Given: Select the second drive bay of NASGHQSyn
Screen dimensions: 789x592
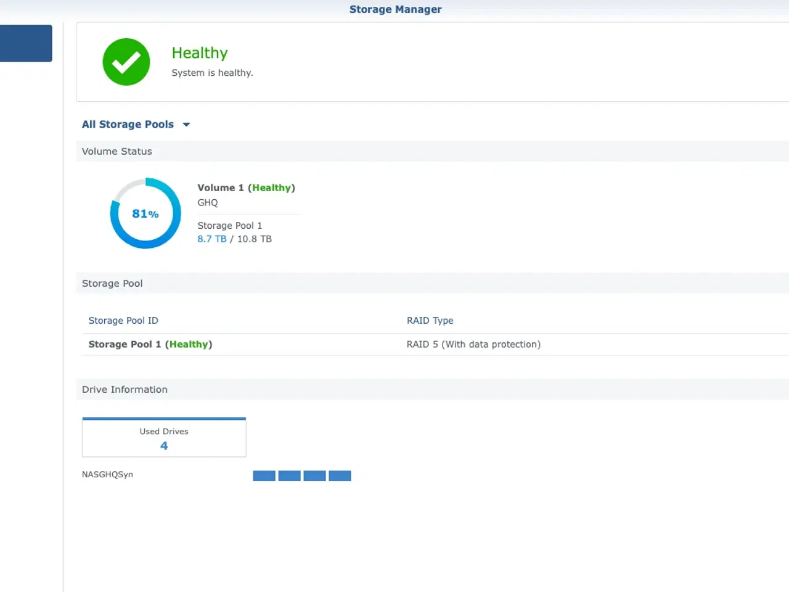Looking at the screenshot, I should (289, 475).
